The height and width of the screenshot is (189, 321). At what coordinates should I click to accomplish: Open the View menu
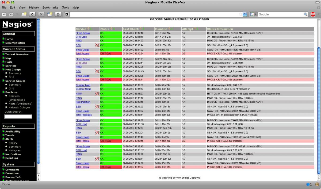point(22,7)
